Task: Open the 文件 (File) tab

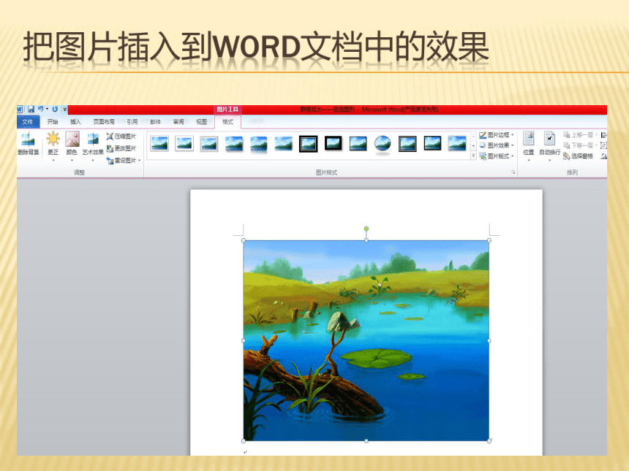Action: (x=28, y=122)
